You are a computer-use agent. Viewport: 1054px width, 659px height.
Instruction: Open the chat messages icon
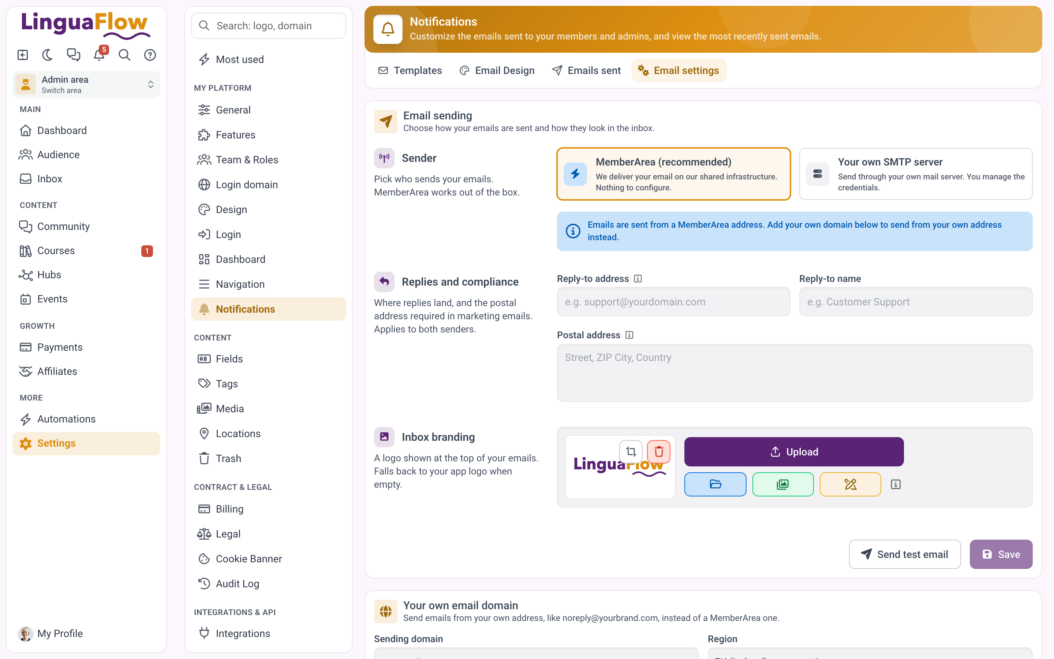pos(73,55)
